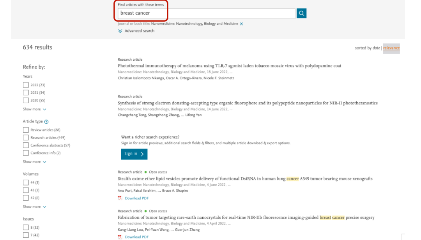421x240 pixels.
Task: Click author Bruce A. Shapiro
Action: (x=175, y=191)
